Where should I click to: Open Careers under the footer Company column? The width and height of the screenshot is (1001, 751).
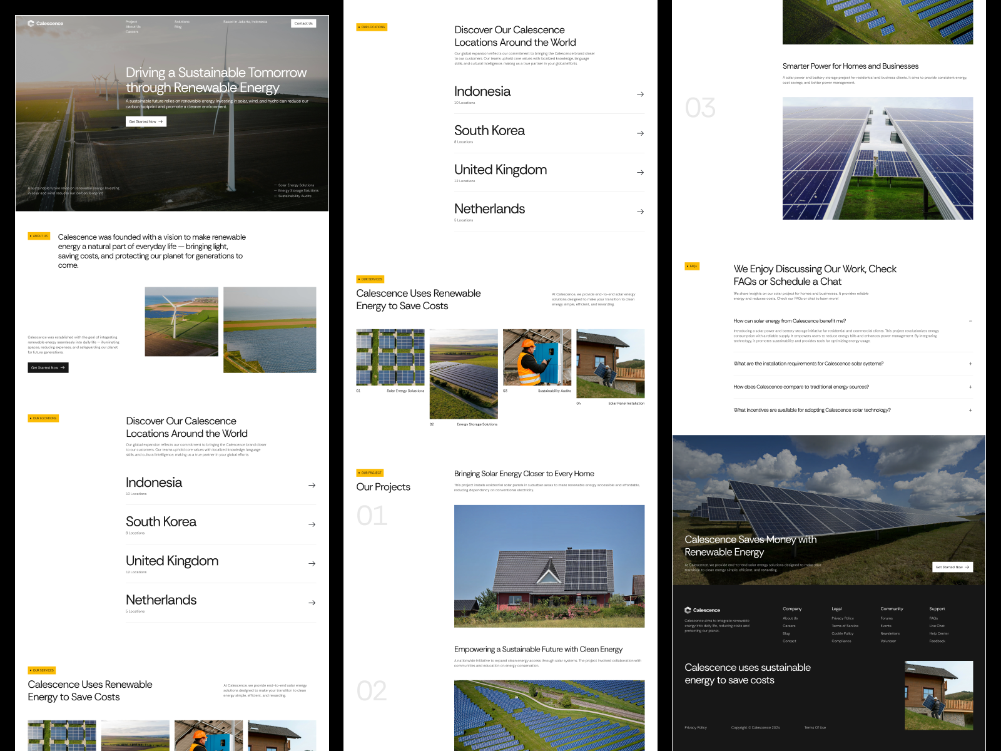coord(789,626)
